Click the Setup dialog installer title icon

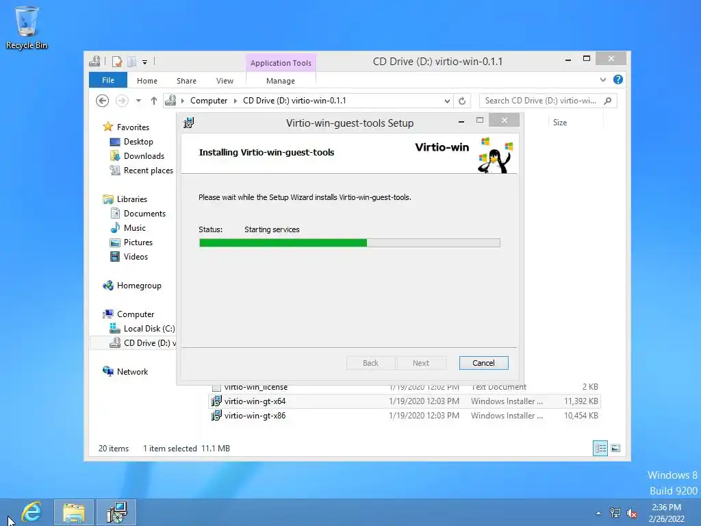(x=189, y=123)
